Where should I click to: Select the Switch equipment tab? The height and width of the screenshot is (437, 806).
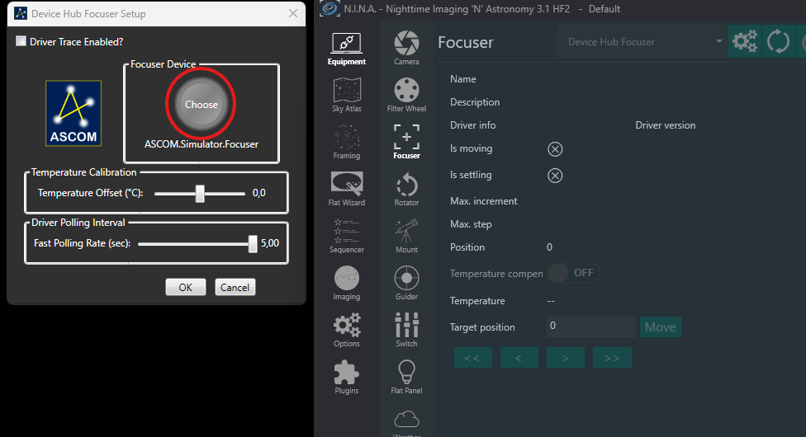click(x=406, y=330)
